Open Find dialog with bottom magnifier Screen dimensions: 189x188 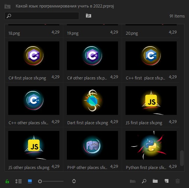tap(144, 181)
